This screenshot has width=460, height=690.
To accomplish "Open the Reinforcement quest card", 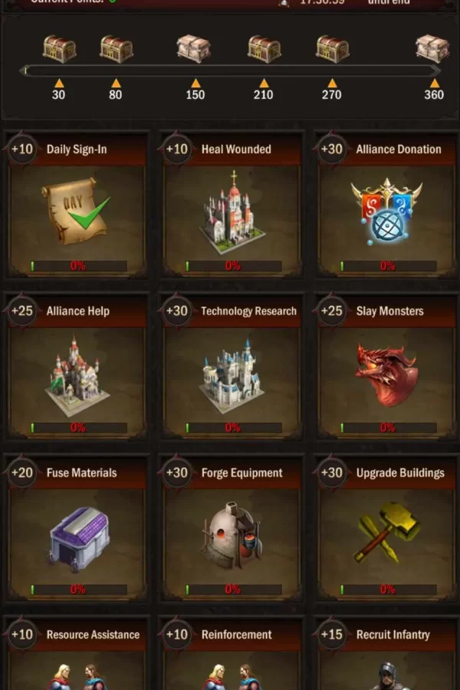I will pos(232,653).
